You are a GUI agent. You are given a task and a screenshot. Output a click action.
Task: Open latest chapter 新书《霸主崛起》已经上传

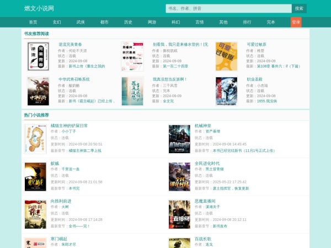click(92, 101)
